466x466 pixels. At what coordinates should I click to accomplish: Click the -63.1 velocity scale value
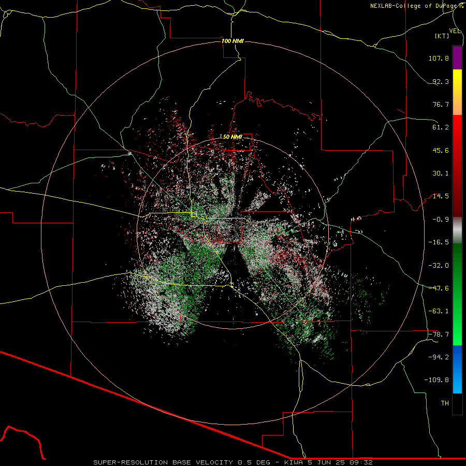coord(439,311)
